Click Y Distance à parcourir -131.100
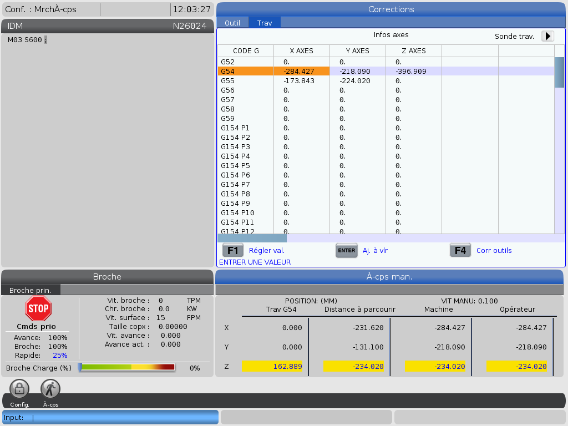 [368, 347]
